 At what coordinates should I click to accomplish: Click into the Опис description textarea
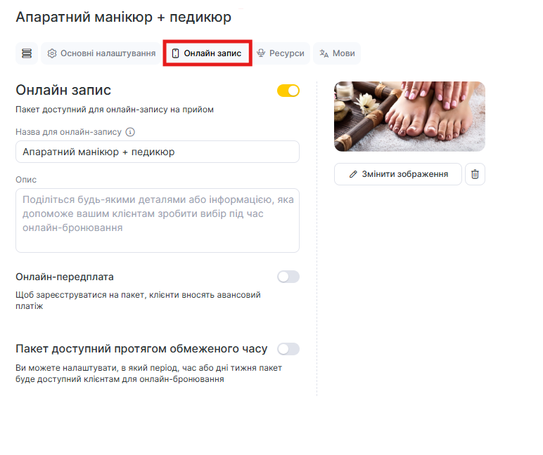[x=158, y=220]
